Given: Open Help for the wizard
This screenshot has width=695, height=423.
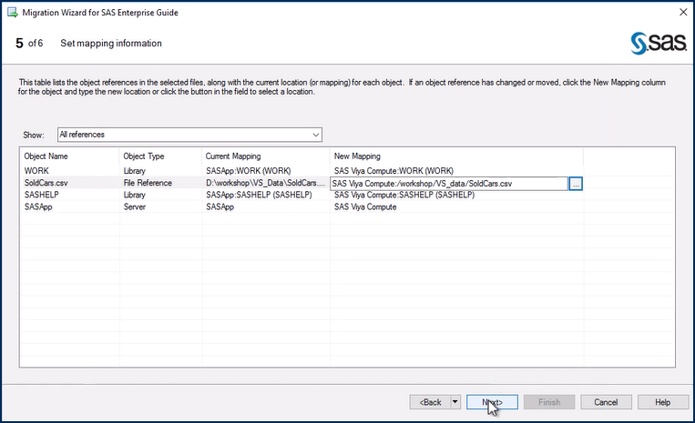Looking at the screenshot, I should pyautogui.click(x=662, y=402).
